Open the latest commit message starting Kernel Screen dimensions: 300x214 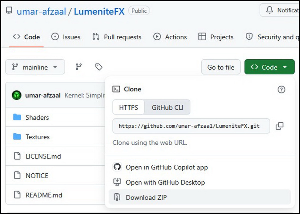point(84,95)
